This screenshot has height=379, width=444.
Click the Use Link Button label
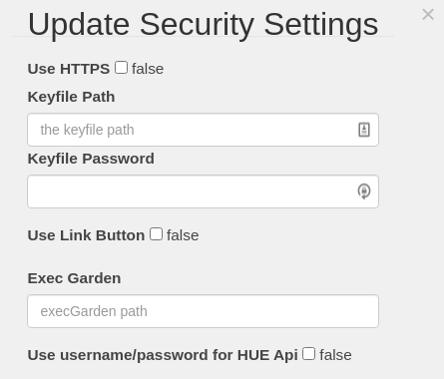[x=86, y=235]
